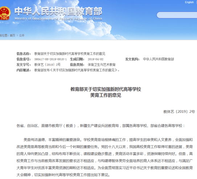Click the 生成日期 label
This screenshot has height=179, width=197.
[77, 59]
